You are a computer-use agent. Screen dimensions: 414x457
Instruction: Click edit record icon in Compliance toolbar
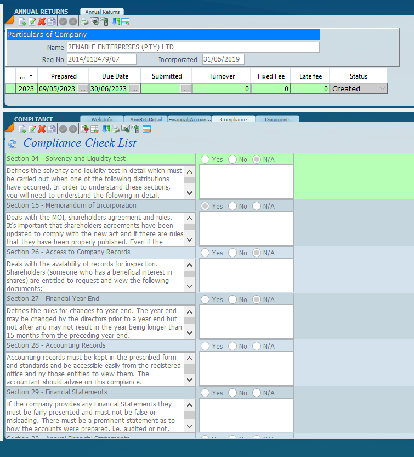click(x=32, y=129)
